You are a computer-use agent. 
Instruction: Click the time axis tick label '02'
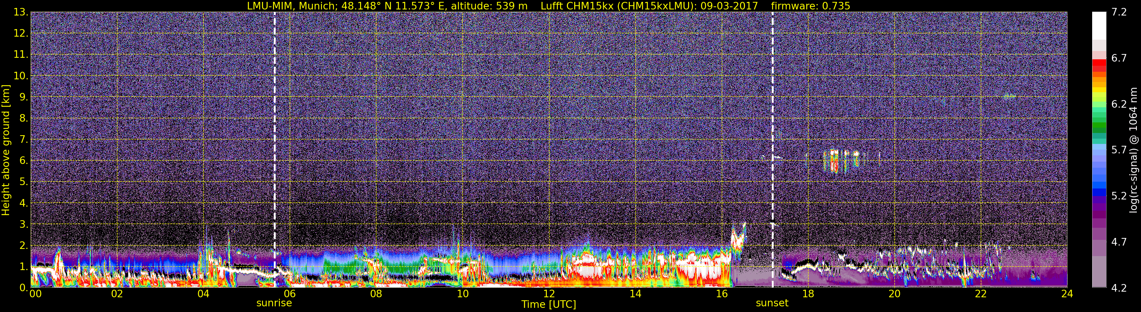[x=117, y=294]
